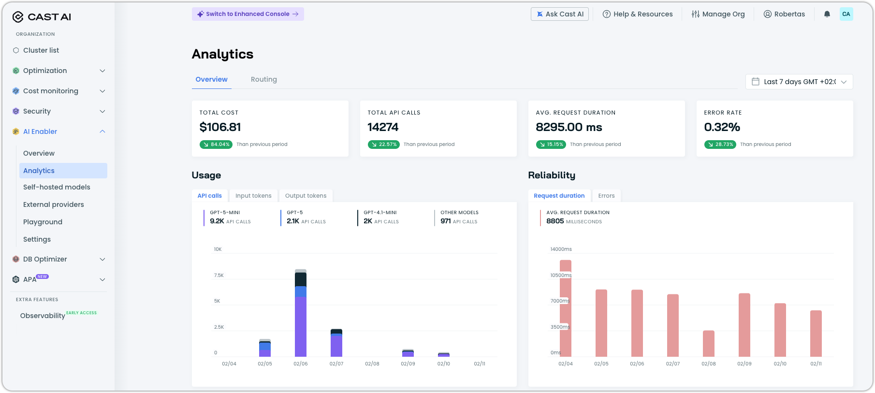Viewport: 875px width, 393px height.
Task: Click the Cast AI logo
Action: pyautogui.click(x=42, y=17)
